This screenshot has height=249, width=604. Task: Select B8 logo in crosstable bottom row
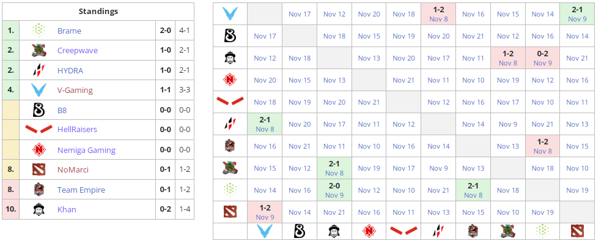click(300, 231)
